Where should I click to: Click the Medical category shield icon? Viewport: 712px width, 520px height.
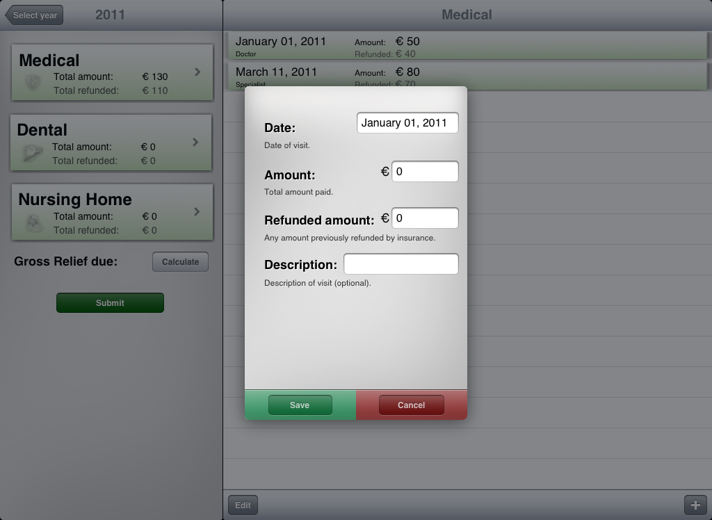point(33,83)
